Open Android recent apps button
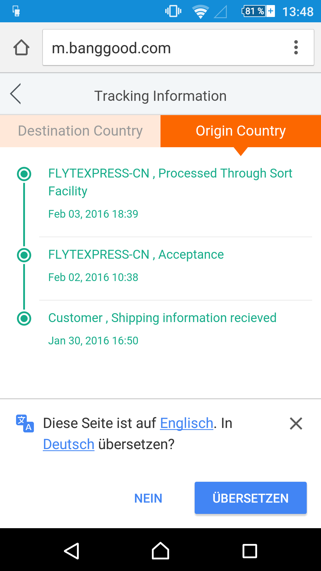The width and height of the screenshot is (321, 571). tap(250, 551)
